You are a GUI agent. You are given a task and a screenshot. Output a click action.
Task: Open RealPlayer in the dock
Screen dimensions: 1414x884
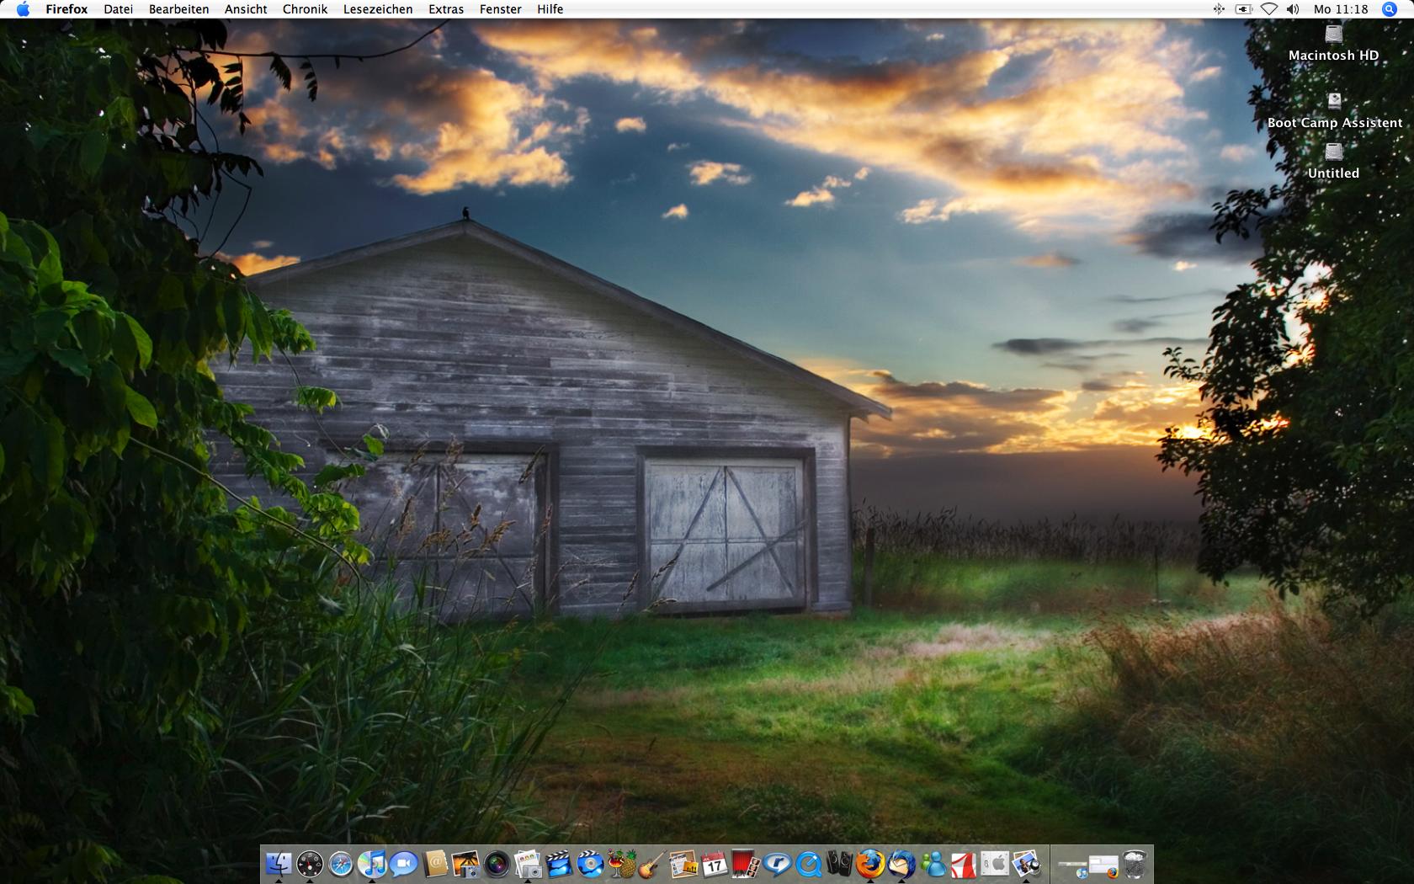tap(777, 864)
